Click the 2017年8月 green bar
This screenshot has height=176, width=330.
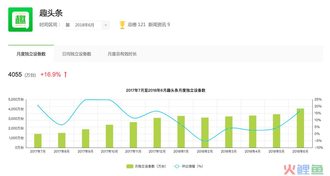tap(62, 140)
